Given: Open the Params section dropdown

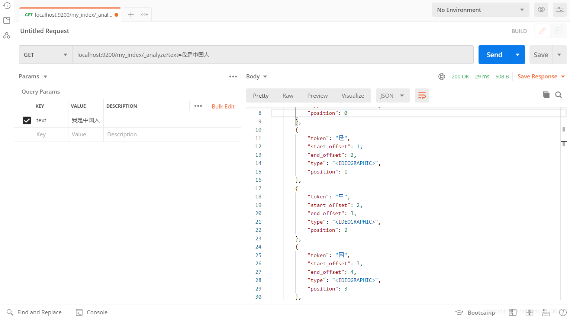Looking at the screenshot, I should [33, 77].
